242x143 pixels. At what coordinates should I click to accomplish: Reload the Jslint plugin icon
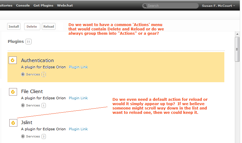tap(13, 123)
